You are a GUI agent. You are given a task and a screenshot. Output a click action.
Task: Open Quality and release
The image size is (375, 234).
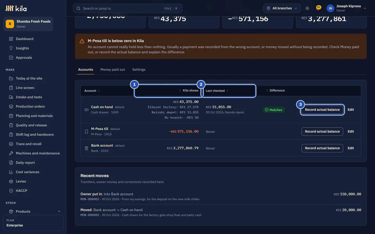click(x=33, y=125)
